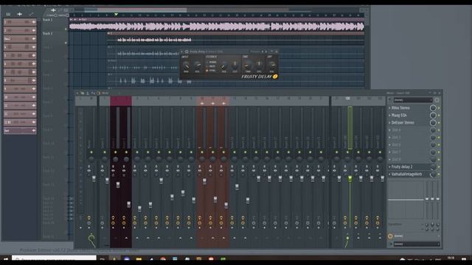This screenshot has height=265, width=472.
Task: Open the Windows Start button
Action: [5, 258]
